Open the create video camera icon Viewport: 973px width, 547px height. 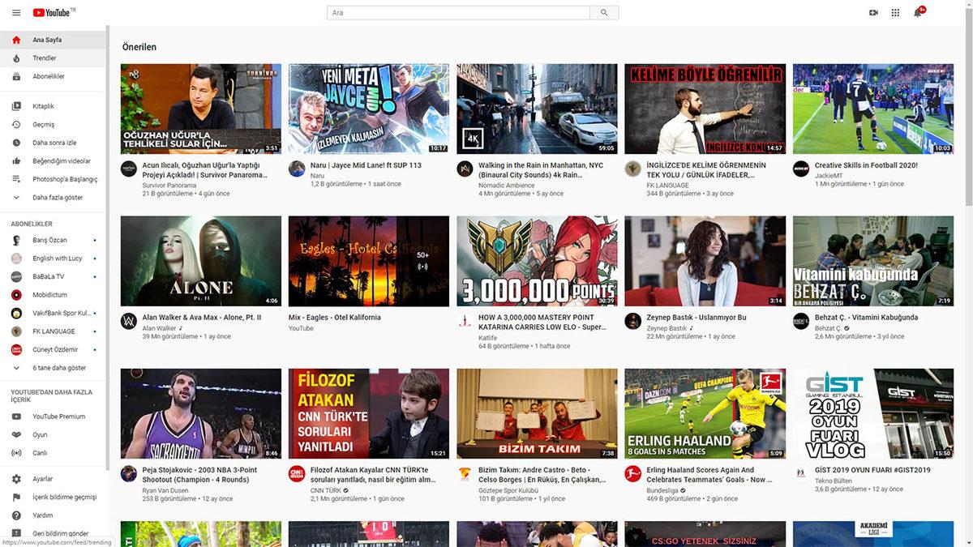click(x=873, y=13)
